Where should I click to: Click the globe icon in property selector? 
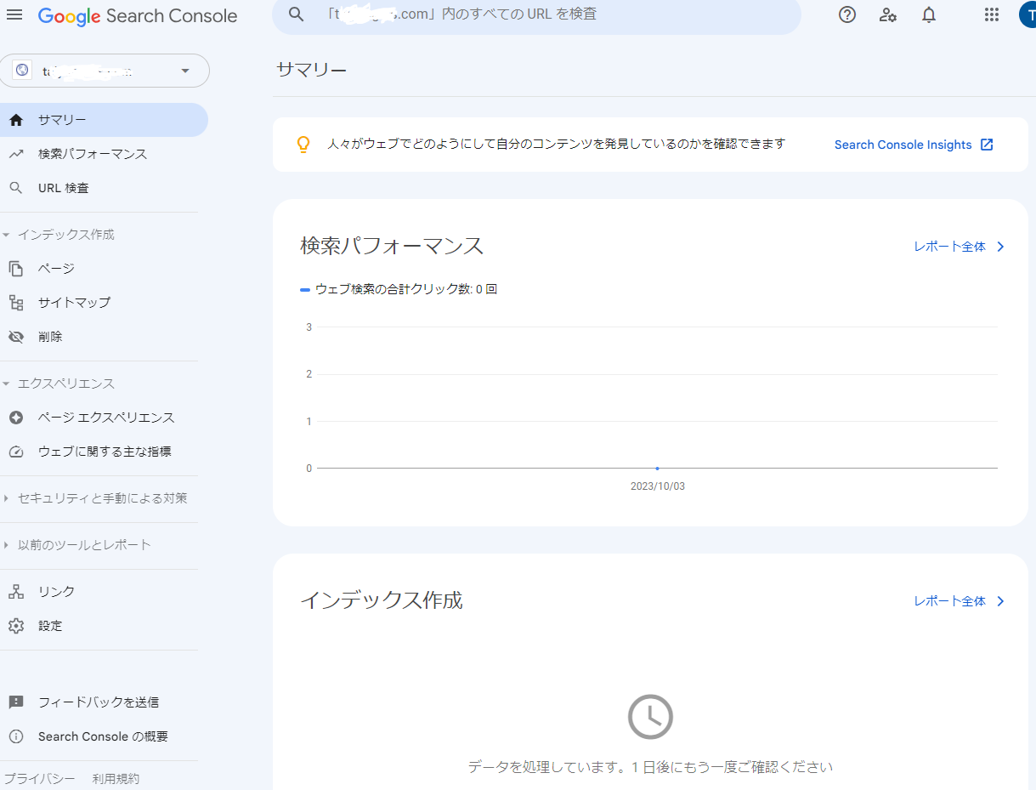pos(23,71)
